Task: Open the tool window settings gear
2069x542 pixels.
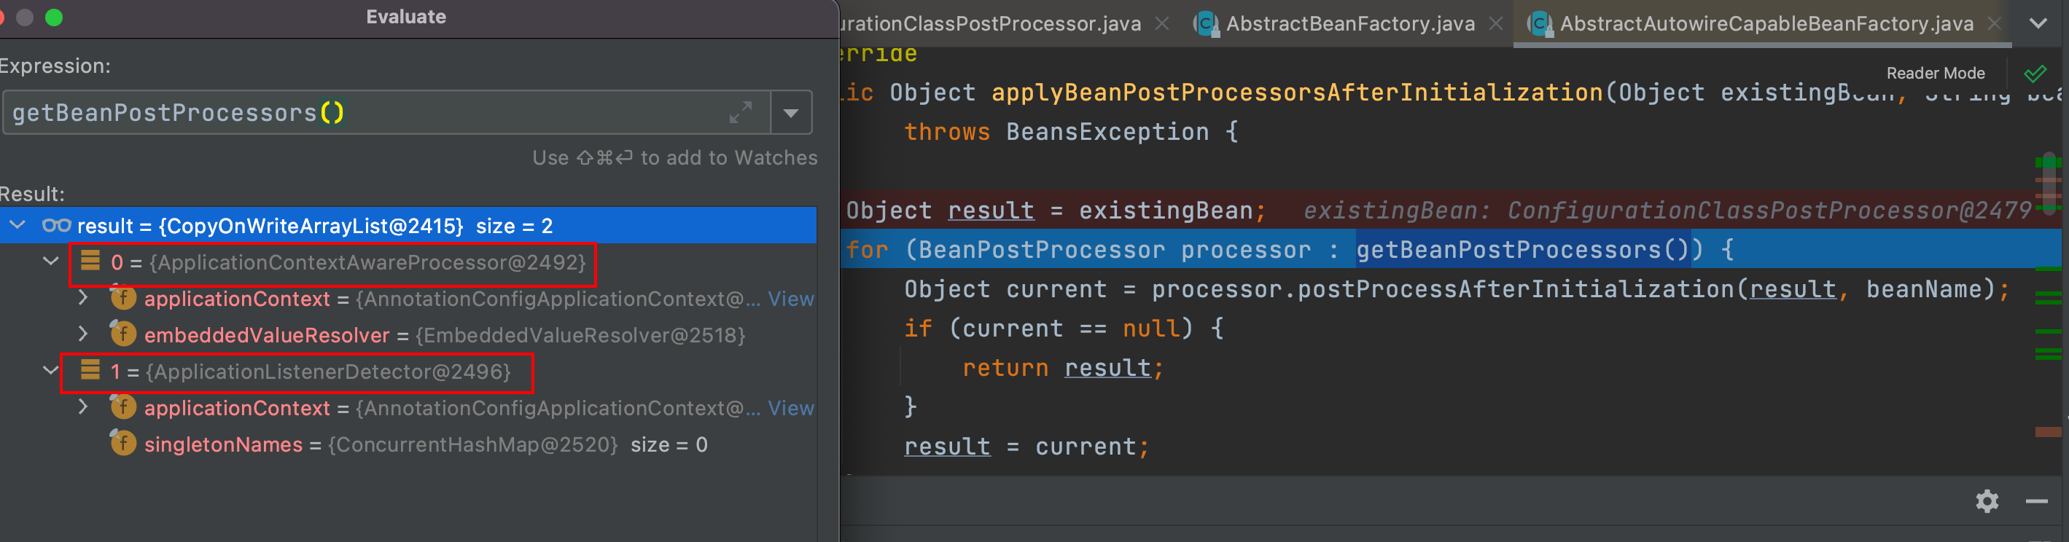Action: coord(1987,501)
